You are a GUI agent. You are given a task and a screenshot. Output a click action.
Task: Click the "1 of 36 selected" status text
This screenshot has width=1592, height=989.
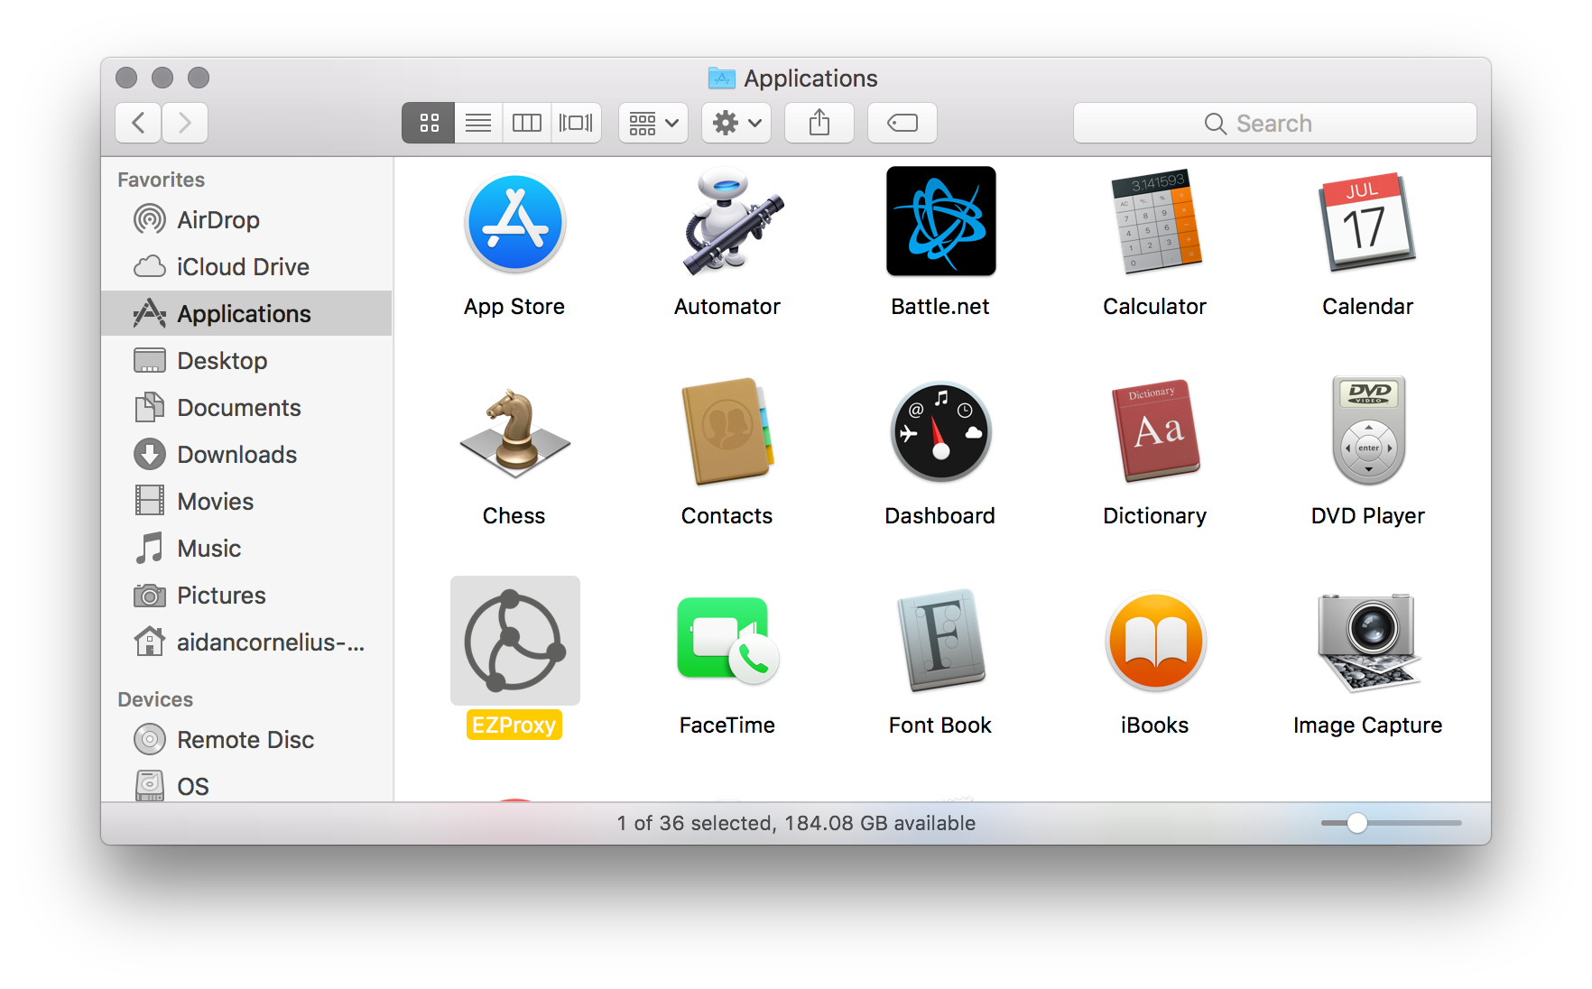tap(695, 823)
